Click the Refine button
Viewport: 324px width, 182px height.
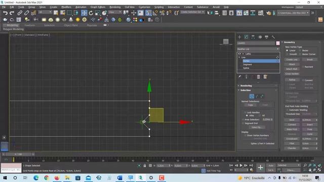(x=292, y=80)
